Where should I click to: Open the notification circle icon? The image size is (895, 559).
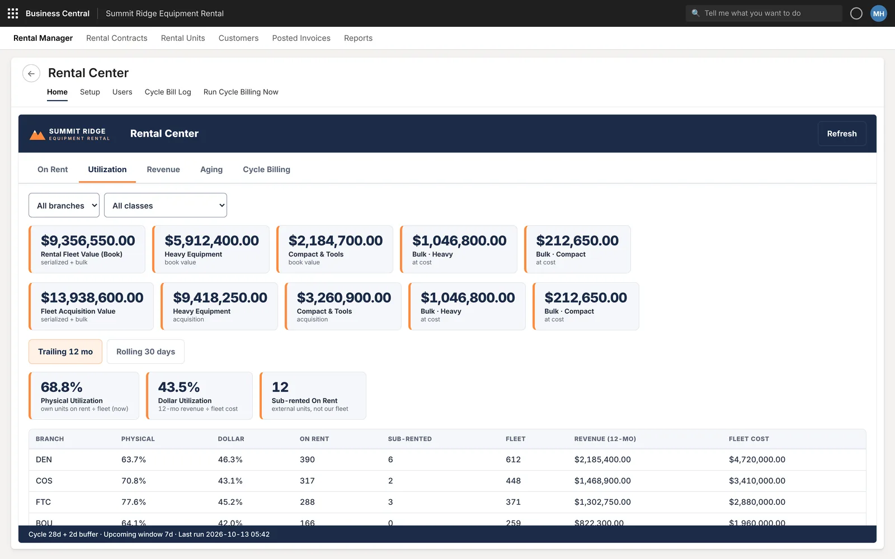click(856, 13)
